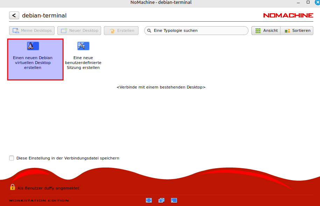320x206 pixels.
Task: Click the minimize-to-corner icon in bottom bar
Action: 174,200
